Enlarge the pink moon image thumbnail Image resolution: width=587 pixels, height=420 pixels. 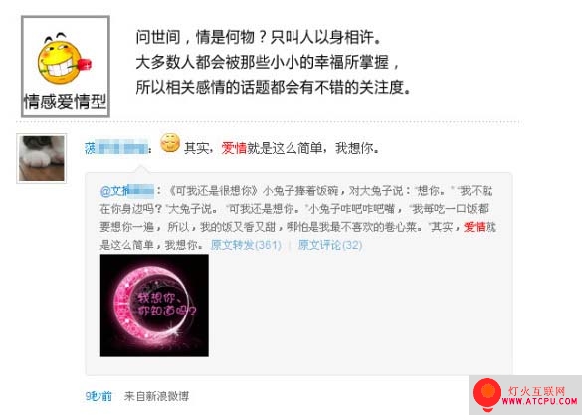pos(154,306)
